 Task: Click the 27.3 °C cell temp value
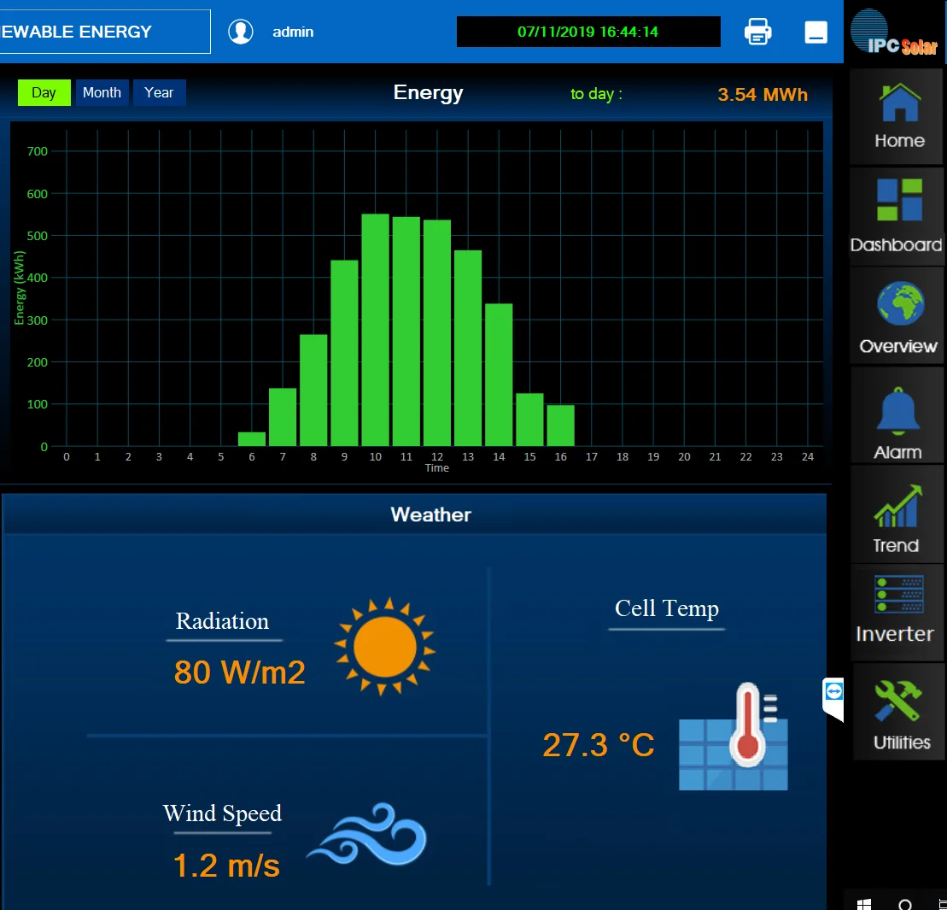pos(599,744)
